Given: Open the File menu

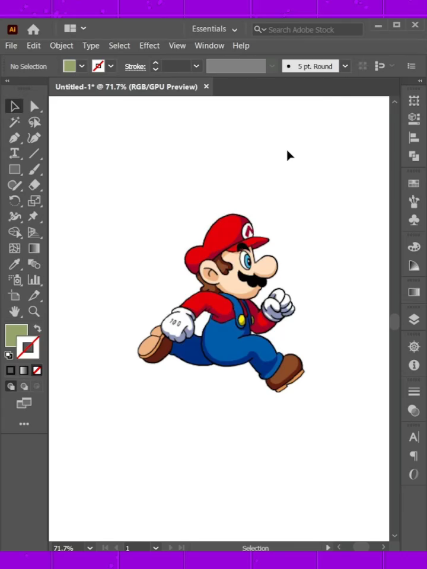Looking at the screenshot, I should [11, 46].
